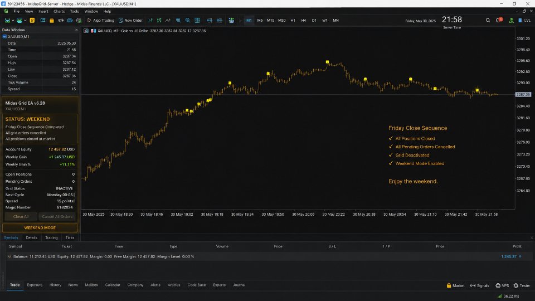
Task: Open the Strategy Tester toolbar icon
Action: click(x=79, y=21)
